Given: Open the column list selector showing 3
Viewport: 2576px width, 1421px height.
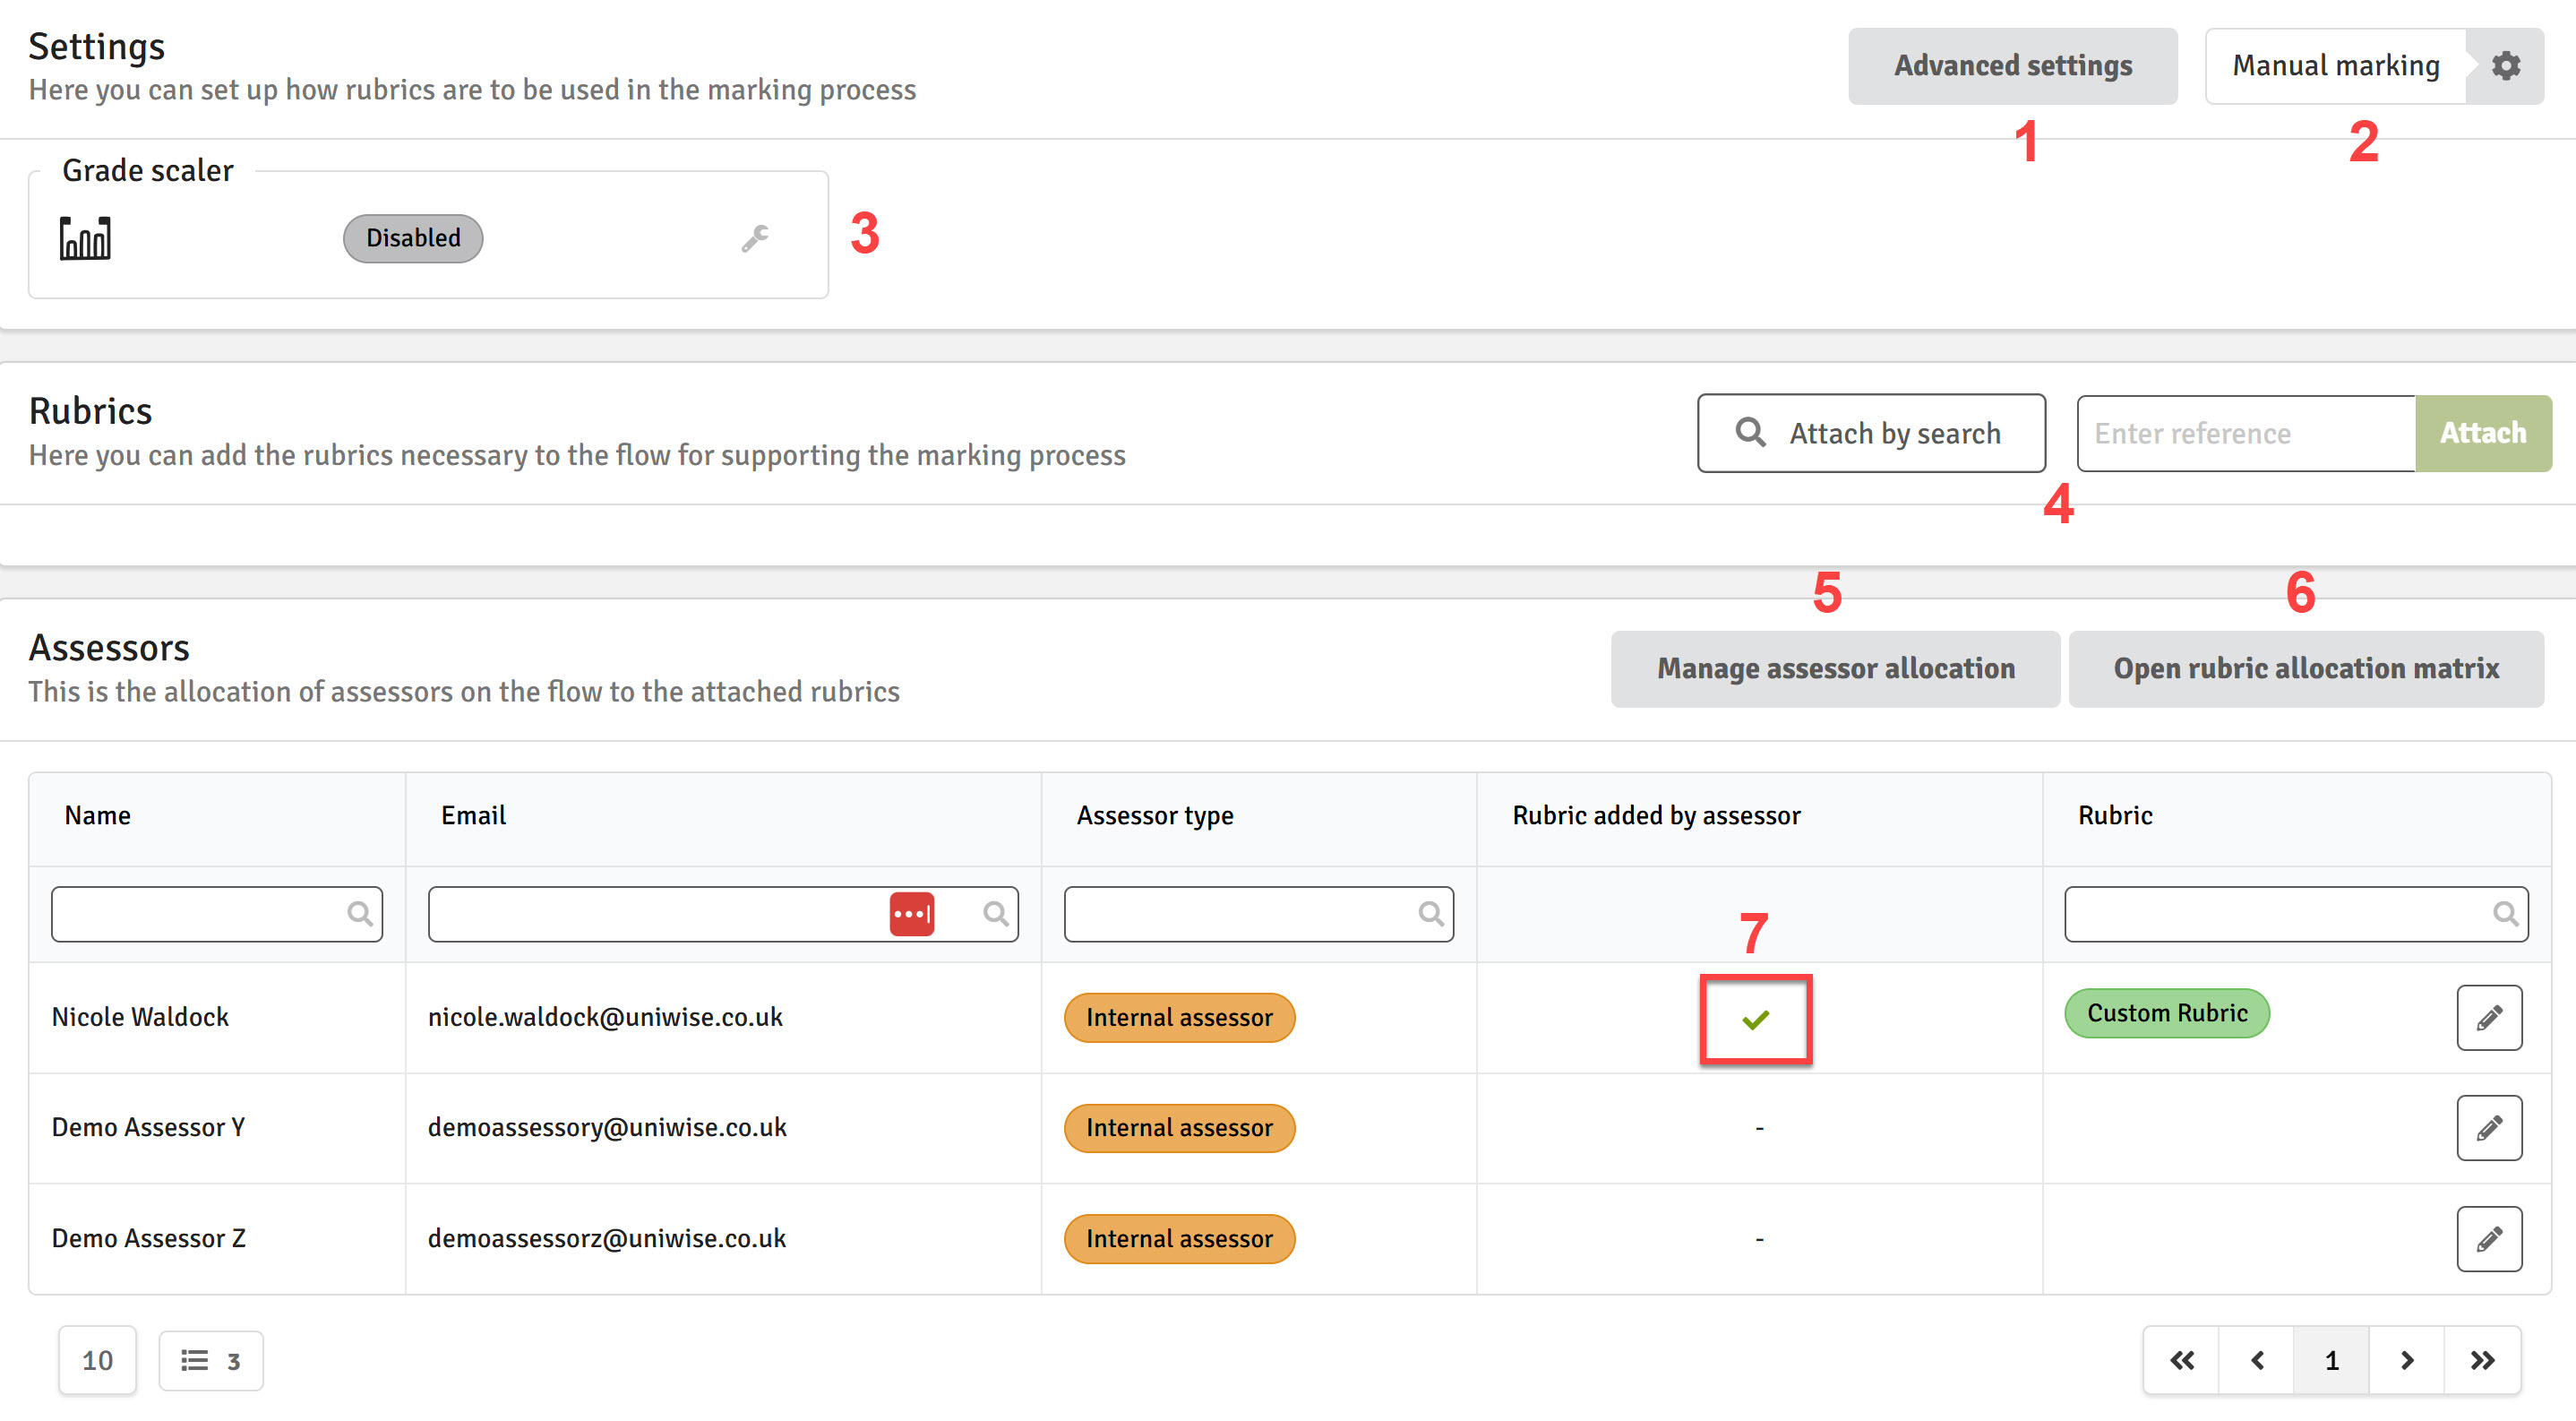Looking at the screenshot, I should 211,1360.
